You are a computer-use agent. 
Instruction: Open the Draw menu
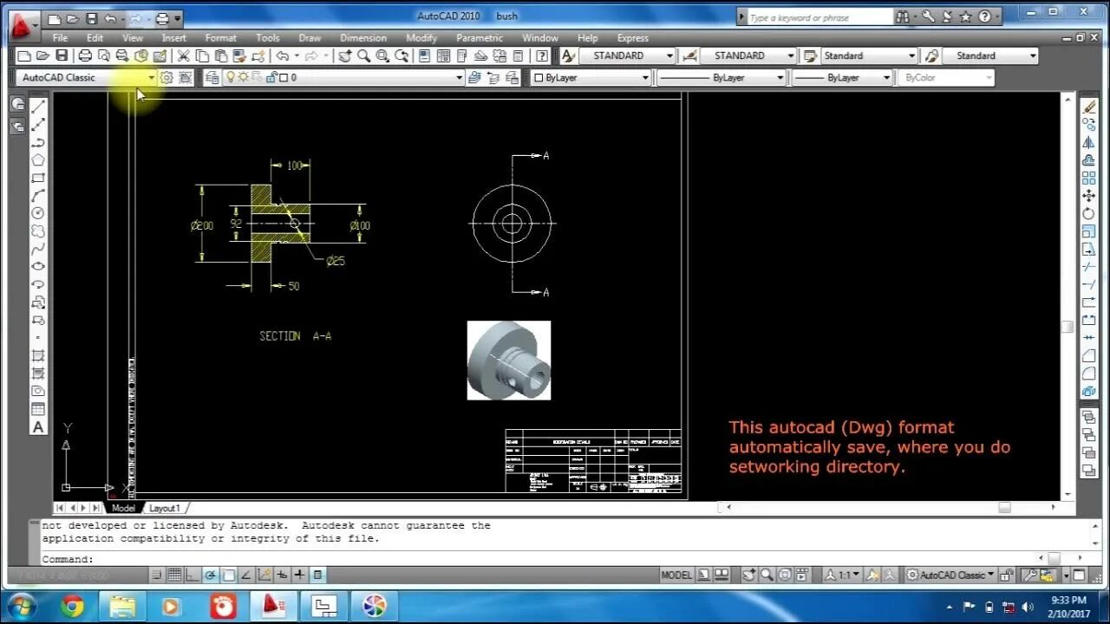[310, 38]
